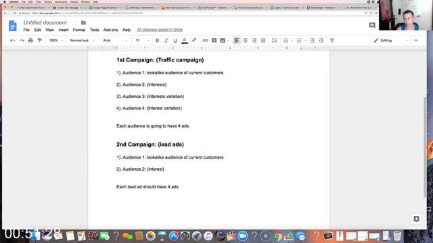The image size is (433, 243).
Task: Open the Insert menu
Action: coord(64,30)
